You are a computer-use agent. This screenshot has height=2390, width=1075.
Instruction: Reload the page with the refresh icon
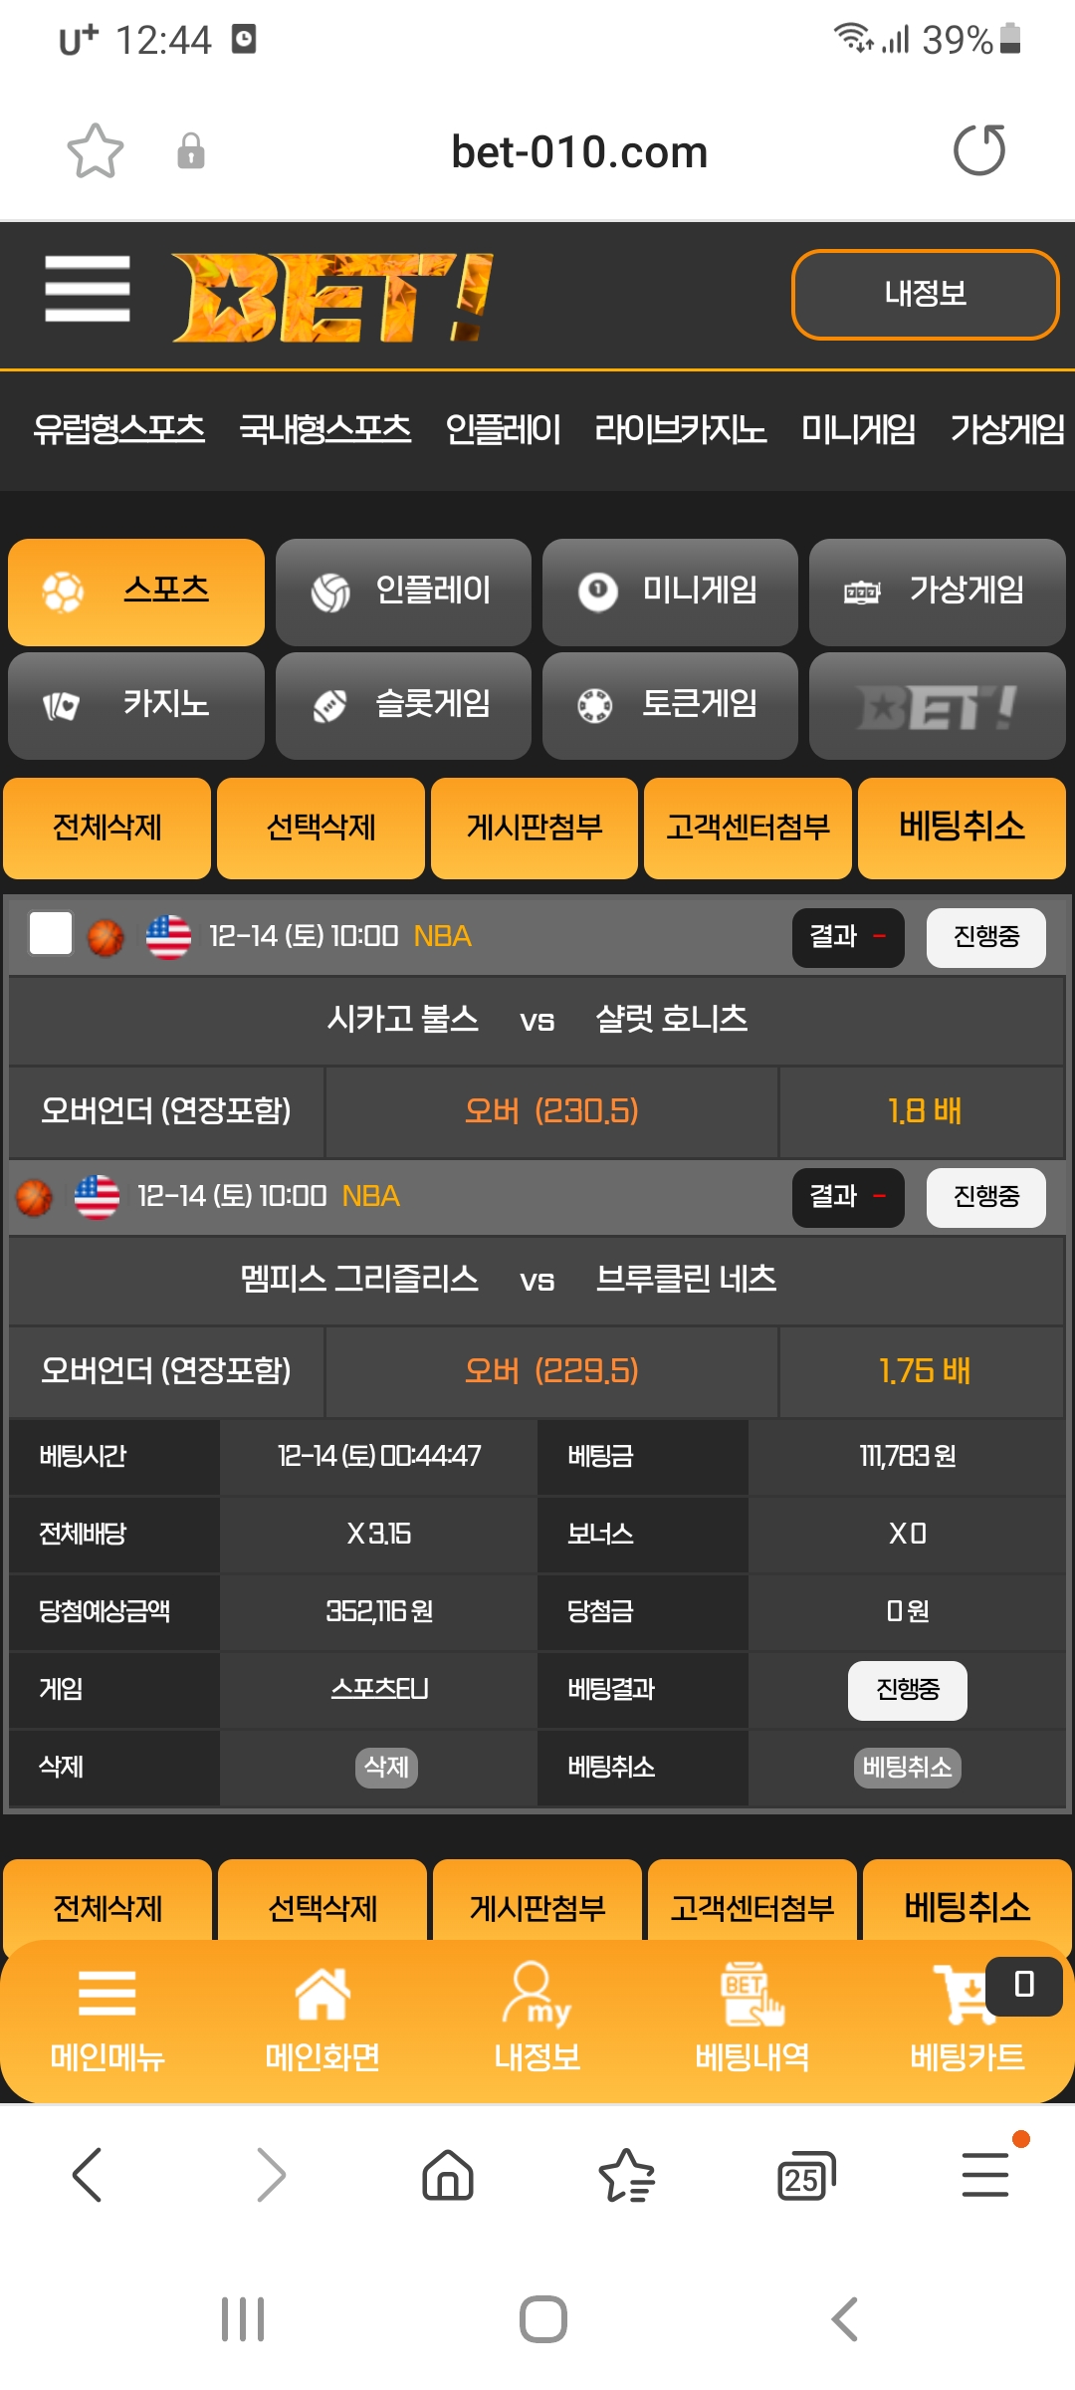[979, 150]
